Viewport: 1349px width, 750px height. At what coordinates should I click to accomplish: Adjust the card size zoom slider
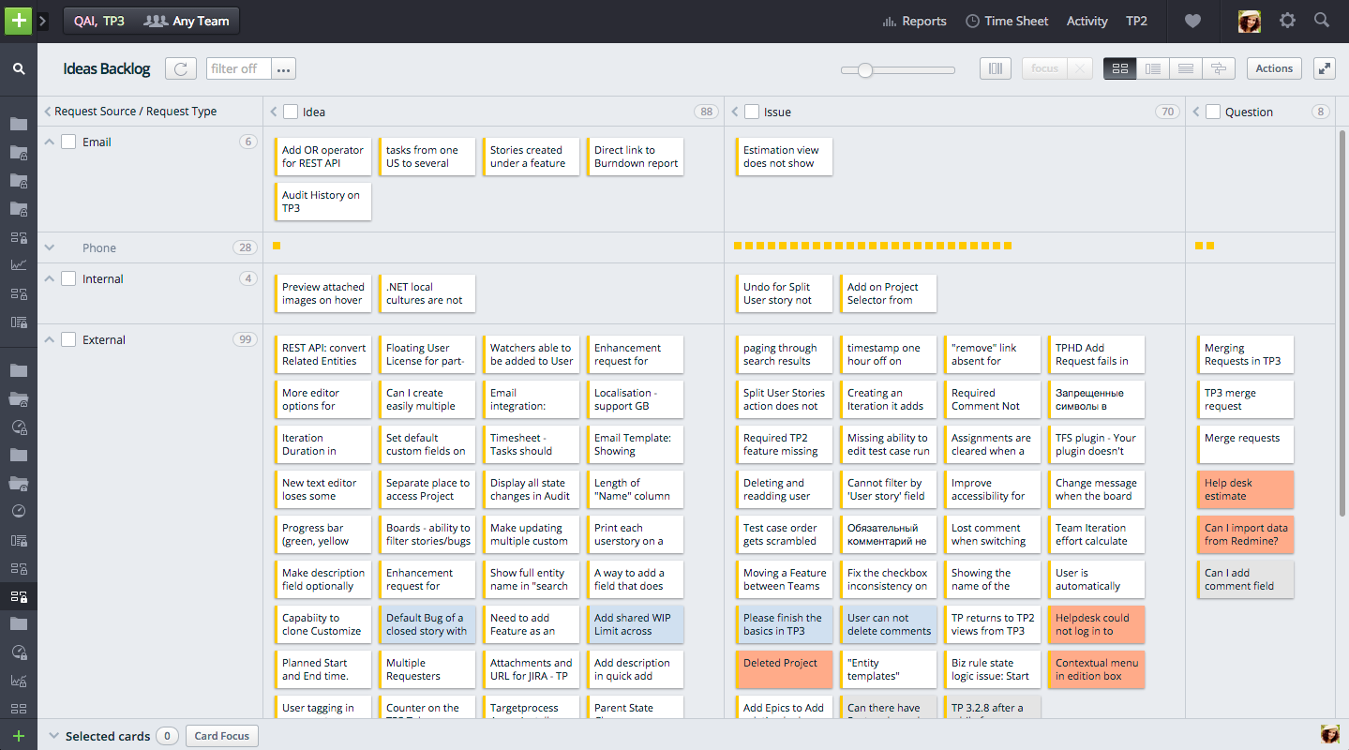(x=865, y=70)
